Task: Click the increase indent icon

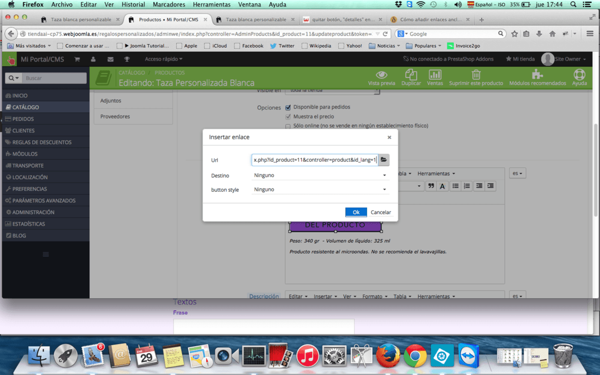Action: pyautogui.click(x=490, y=186)
